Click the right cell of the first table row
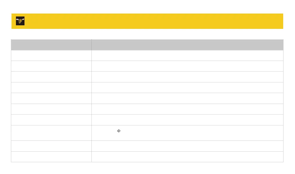This screenshot has width=295, height=174. click(187, 56)
